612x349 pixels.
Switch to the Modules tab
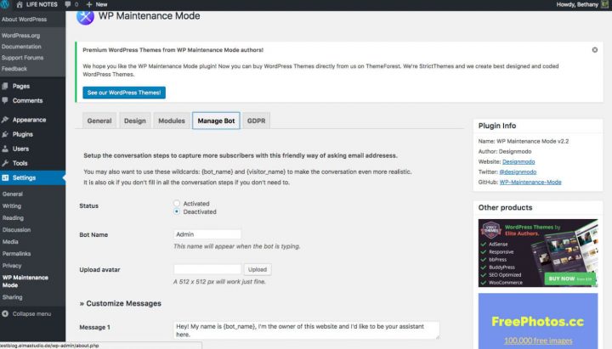(172, 121)
